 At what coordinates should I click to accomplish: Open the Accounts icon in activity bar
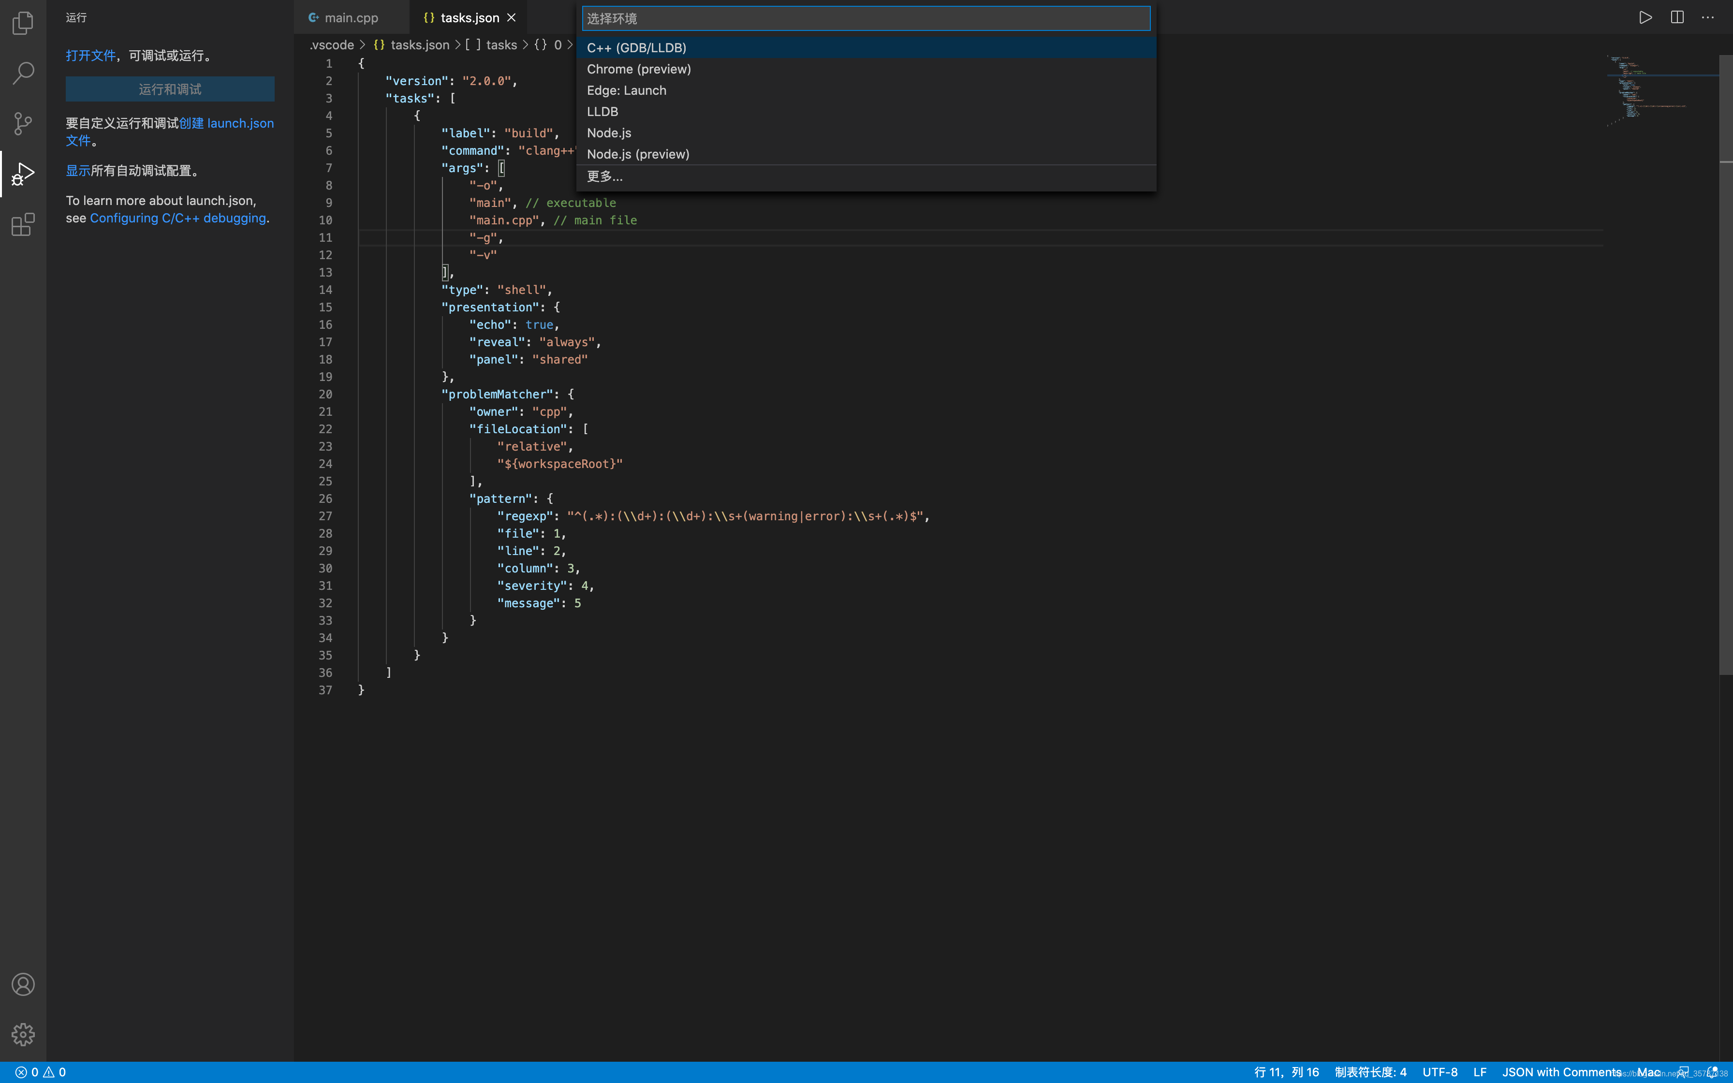[23, 985]
